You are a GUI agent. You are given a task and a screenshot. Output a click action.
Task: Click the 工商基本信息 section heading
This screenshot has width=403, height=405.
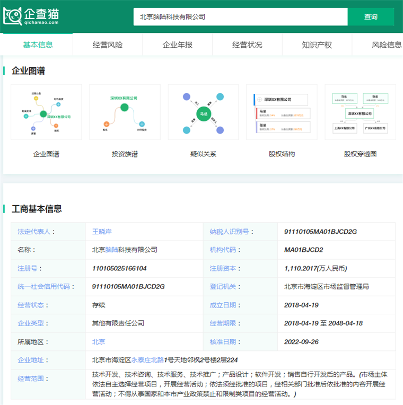click(x=37, y=209)
